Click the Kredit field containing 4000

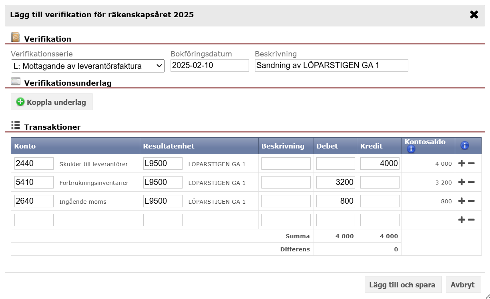click(380, 163)
